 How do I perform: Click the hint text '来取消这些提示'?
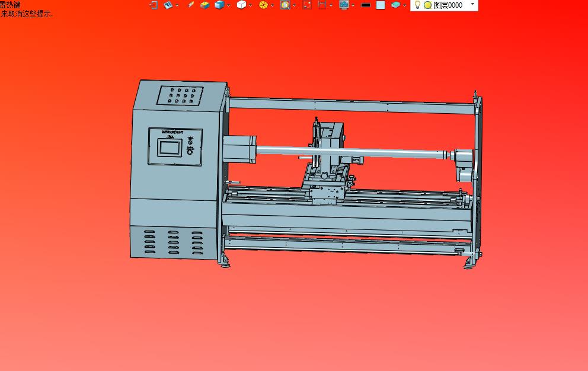tap(26, 14)
